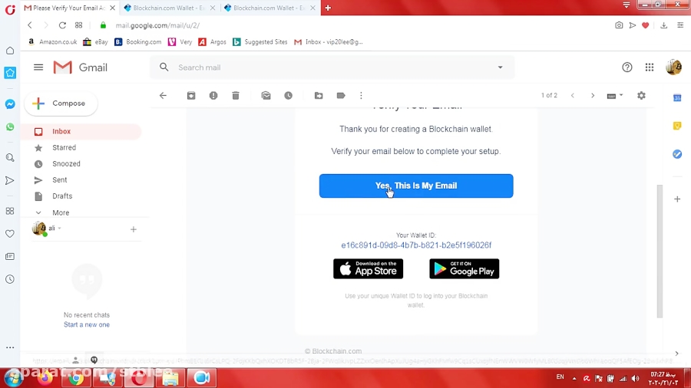Viewport: 691px width, 388px height.
Task: Snooze this email
Action: 288,95
